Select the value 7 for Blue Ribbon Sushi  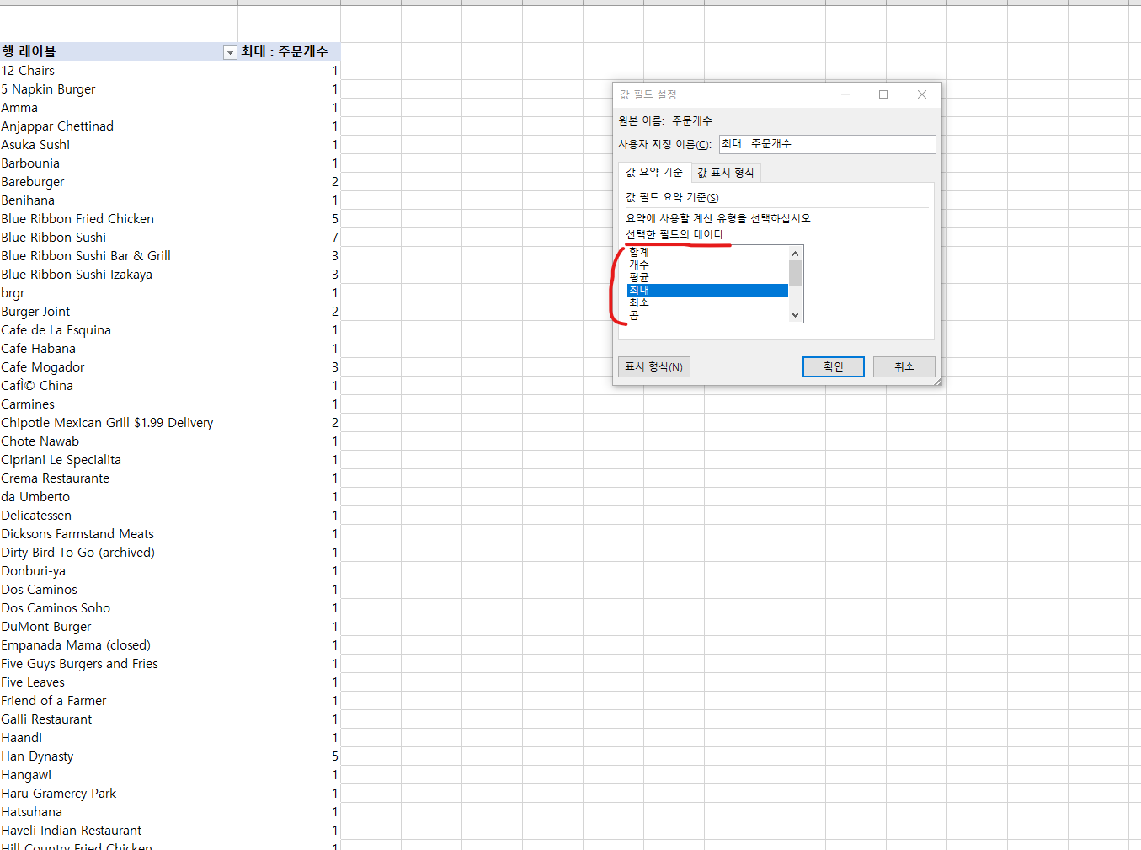coord(334,238)
